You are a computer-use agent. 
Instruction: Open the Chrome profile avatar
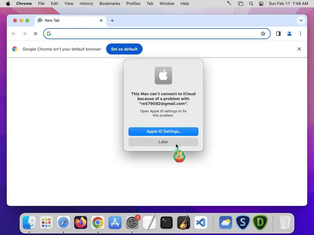(289, 34)
